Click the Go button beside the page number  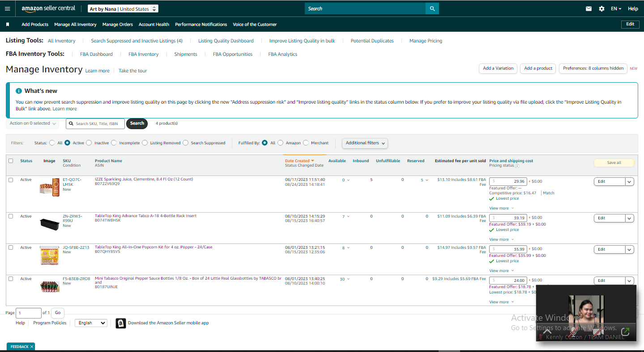(x=58, y=313)
